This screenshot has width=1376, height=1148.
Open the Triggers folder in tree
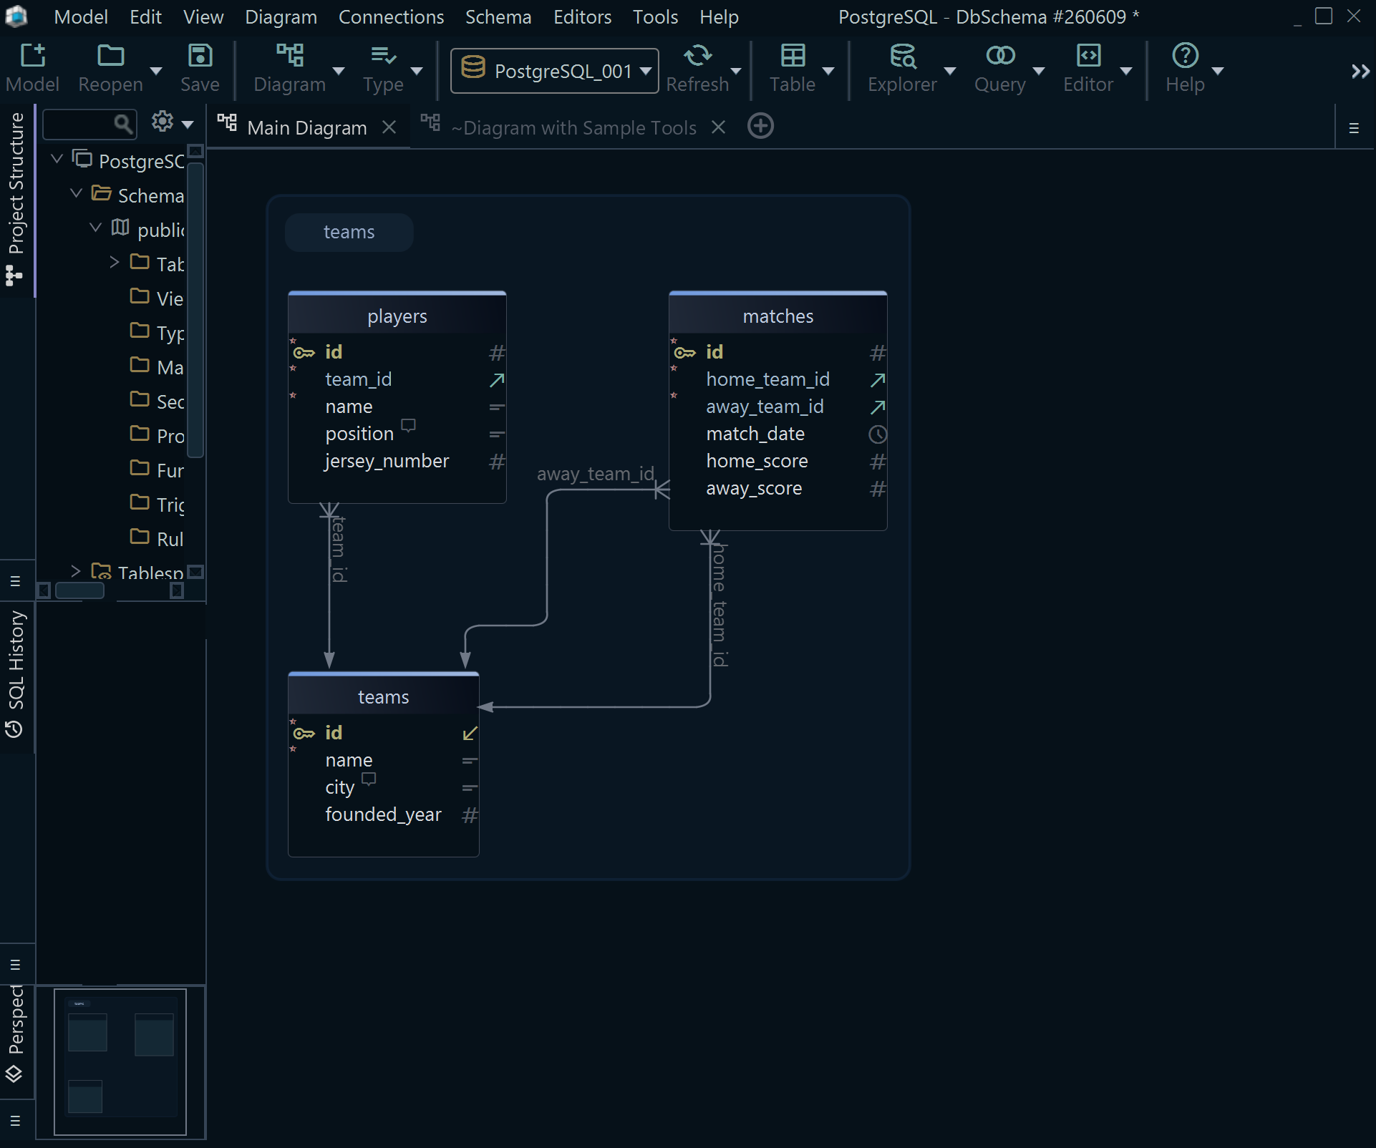[x=158, y=504]
